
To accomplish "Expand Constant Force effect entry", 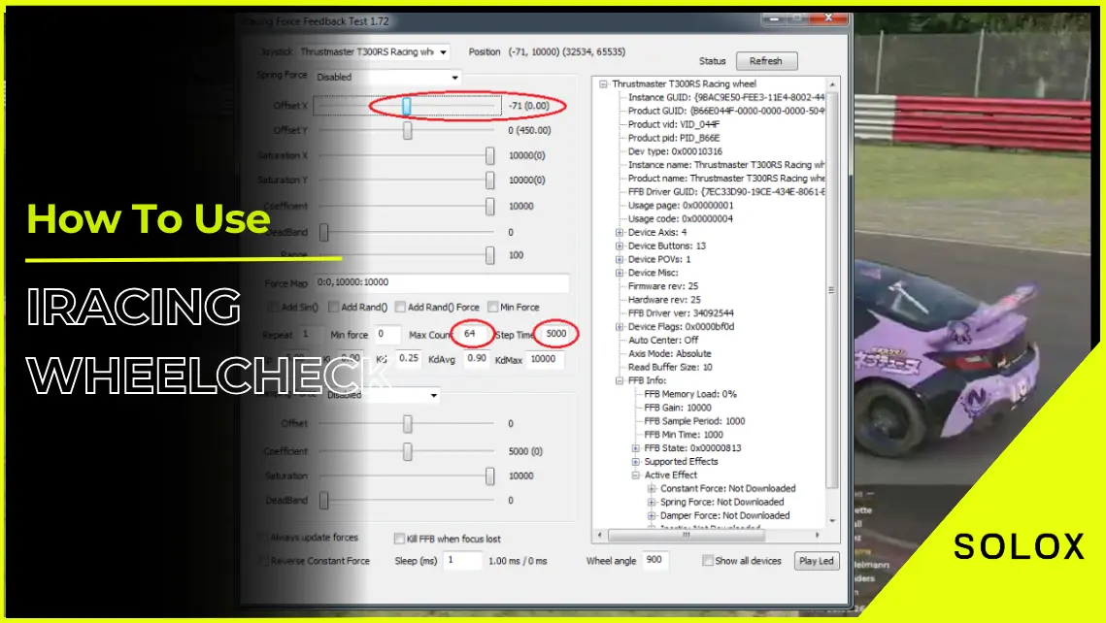I will pos(653,489).
